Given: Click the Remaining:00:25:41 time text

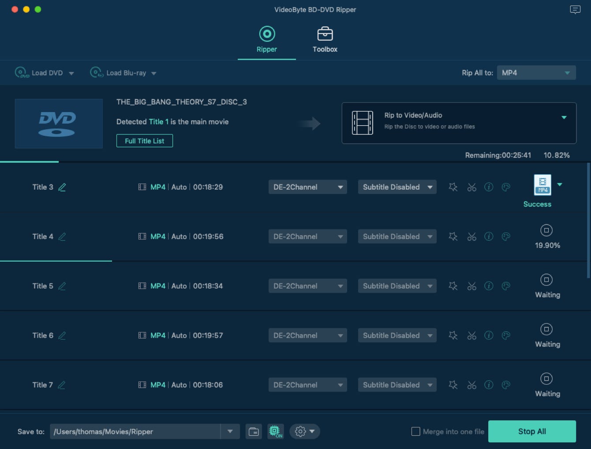Looking at the screenshot, I should click(x=498, y=155).
